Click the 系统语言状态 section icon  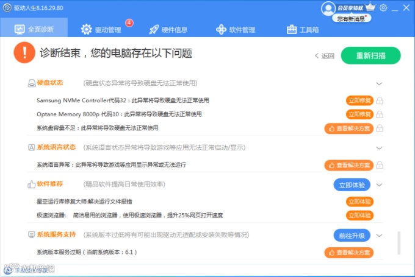pyautogui.click(x=32, y=147)
